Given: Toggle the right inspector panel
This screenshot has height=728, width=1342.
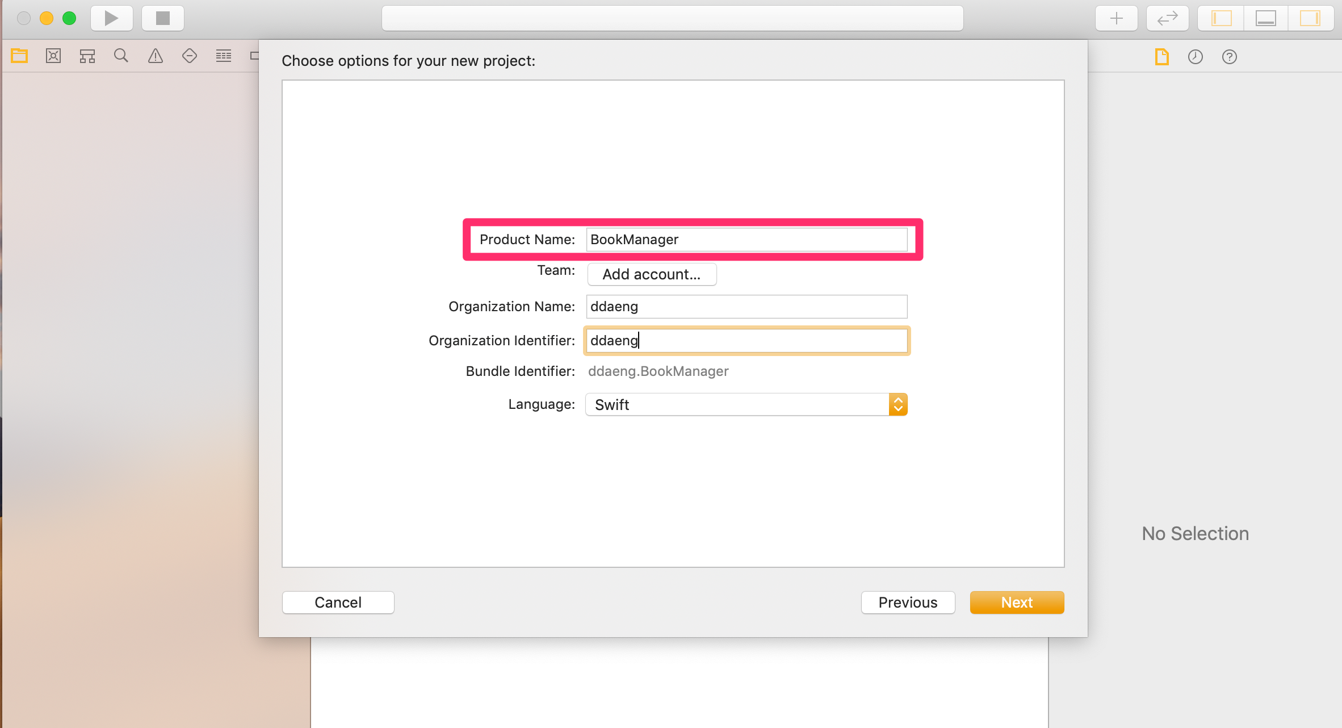Looking at the screenshot, I should [1310, 18].
